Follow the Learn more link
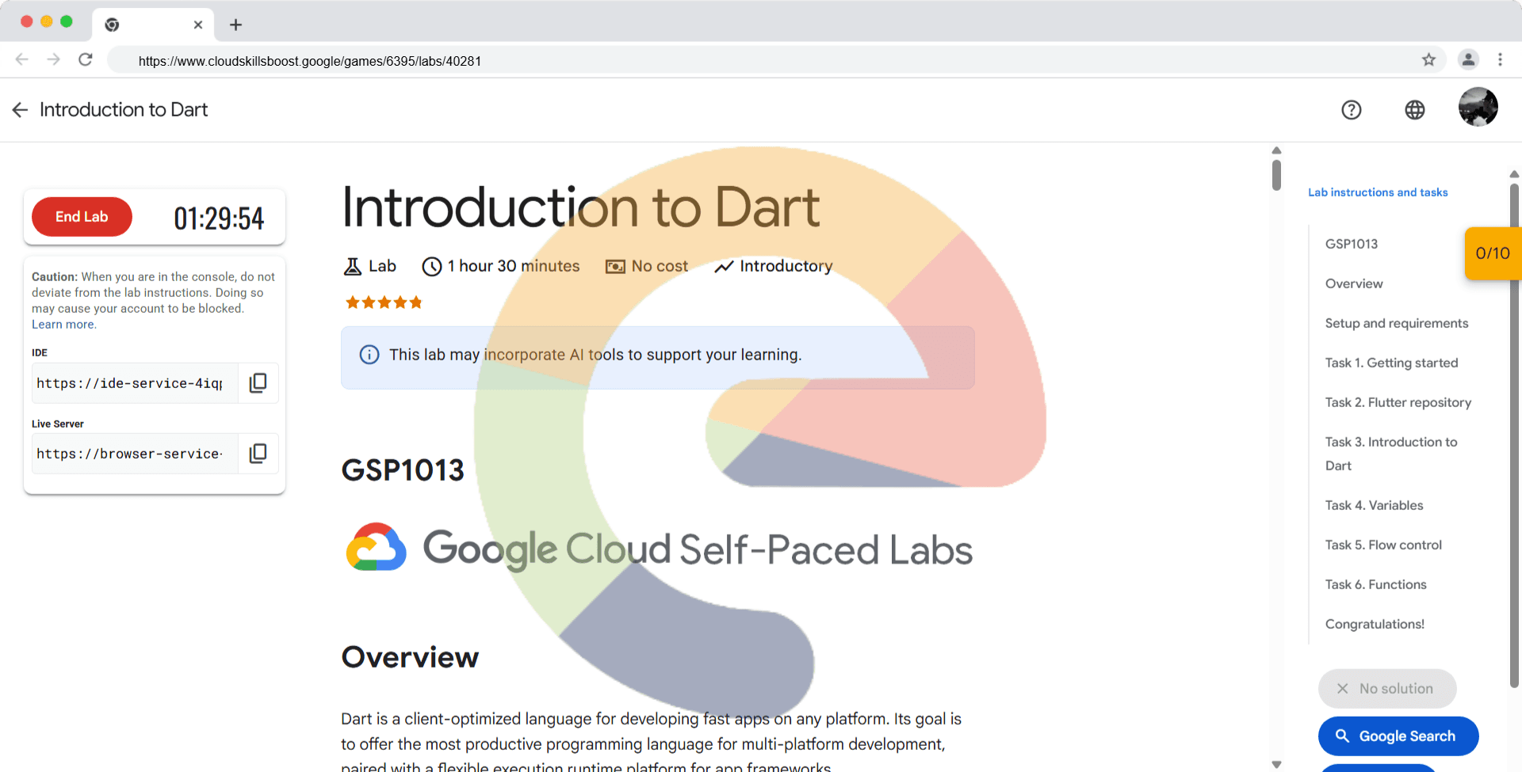 (63, 325)
